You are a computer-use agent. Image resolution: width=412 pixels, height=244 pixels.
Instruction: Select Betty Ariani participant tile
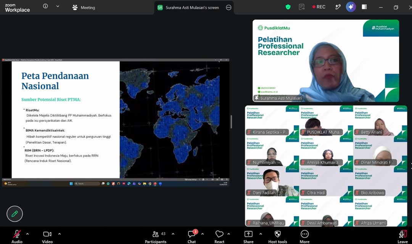click(380, 120)
